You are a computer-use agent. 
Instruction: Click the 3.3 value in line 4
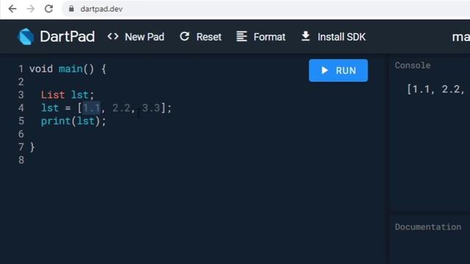click(151, 108)
